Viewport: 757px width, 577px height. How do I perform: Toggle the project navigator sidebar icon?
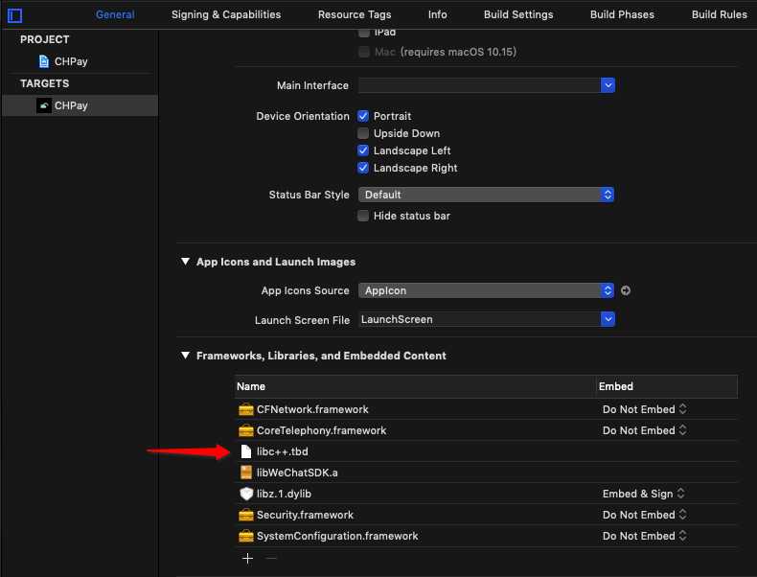pyautogui.click(x=15, y=15)
